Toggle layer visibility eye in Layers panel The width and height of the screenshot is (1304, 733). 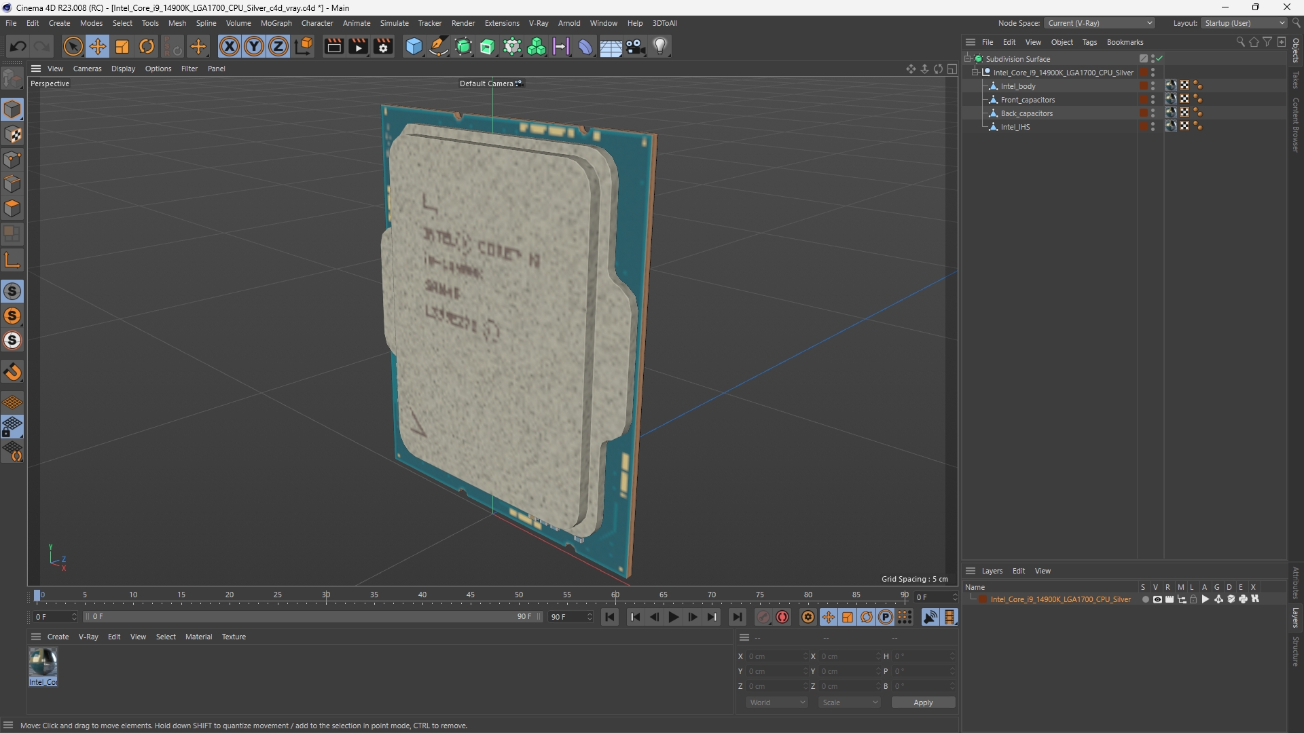pyautogui.click(x=1157, y=599)
